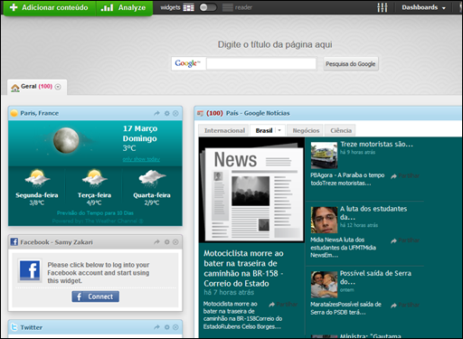This screenshot has height=339, width=463.
Task: Select the widgets grid view icon
Action: (x=189, y=7)
